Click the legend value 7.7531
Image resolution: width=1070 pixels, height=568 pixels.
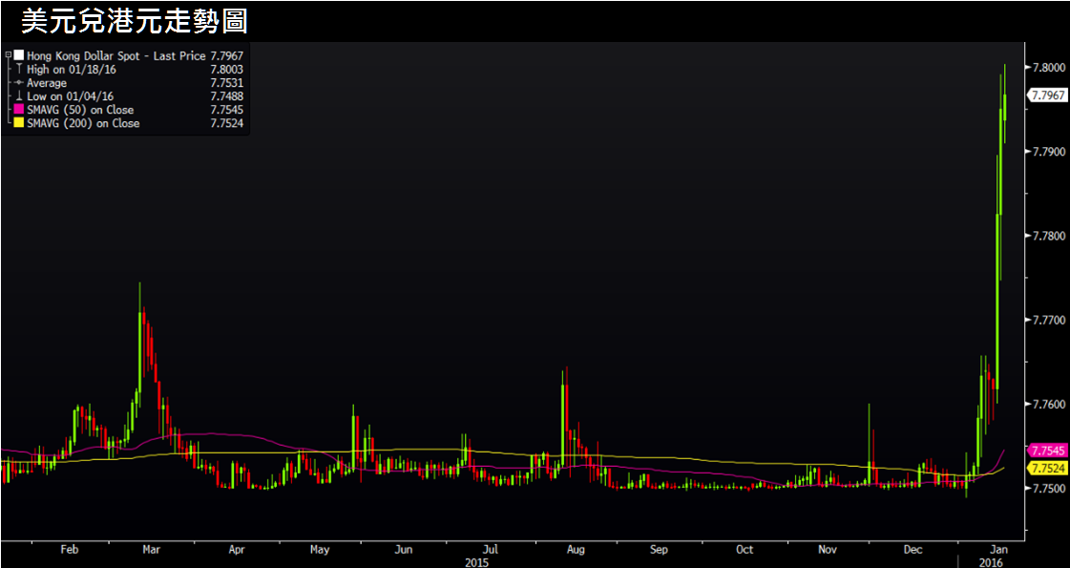coord(227,83)
